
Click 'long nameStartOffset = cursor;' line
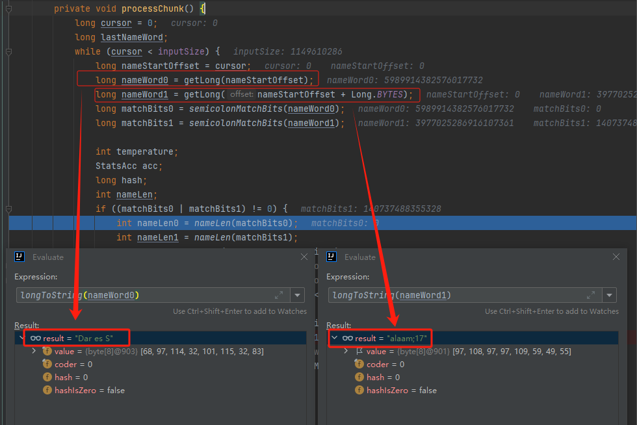point(174,66)
